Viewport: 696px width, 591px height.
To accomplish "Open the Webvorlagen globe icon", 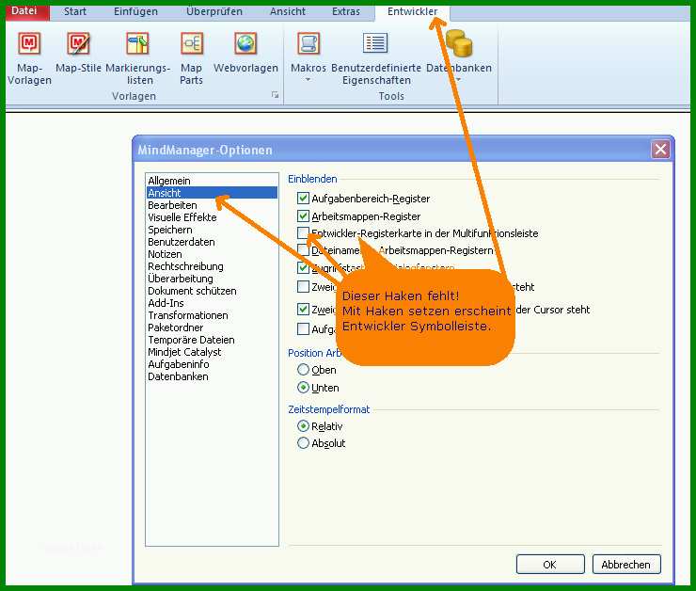I will pos(245,43).
